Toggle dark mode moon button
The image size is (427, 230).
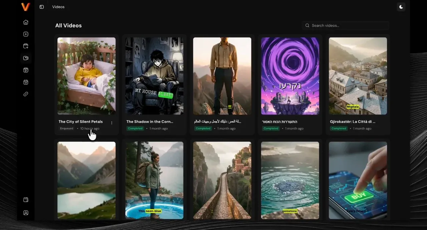[401, 7]
